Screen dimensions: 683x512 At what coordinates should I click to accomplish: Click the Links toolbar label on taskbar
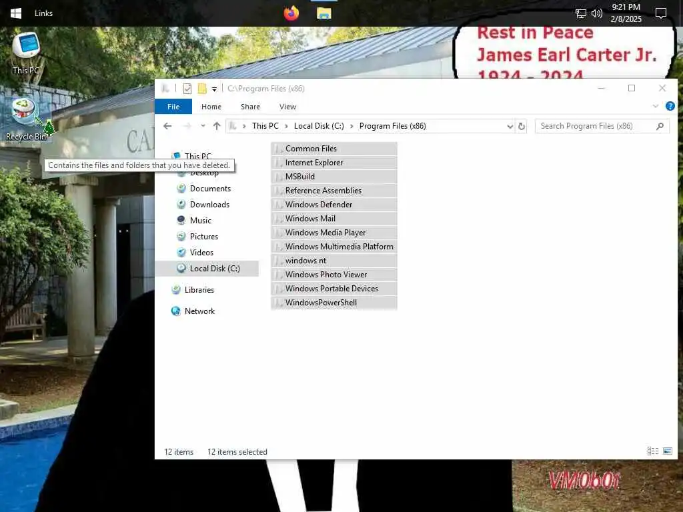(x=43, y=13)
